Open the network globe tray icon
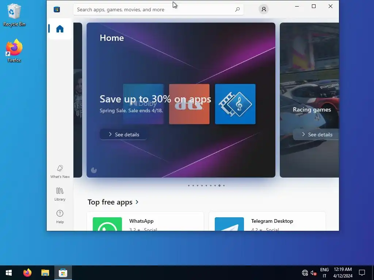This screenshot has width=374, height=280. point(305,273)
